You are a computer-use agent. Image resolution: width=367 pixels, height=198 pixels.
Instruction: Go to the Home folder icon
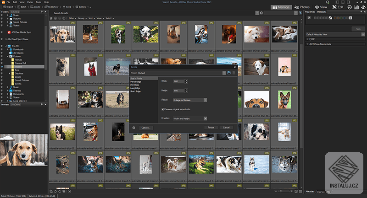tap(51, 18)
